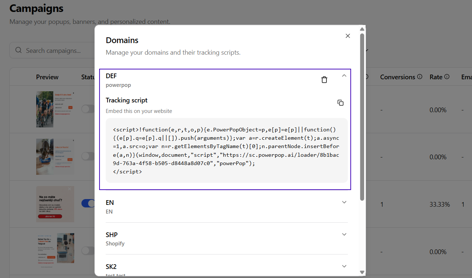The width and height of the screenshot is (472, 278).
Task: Click the "Preview" column header
Action: click(47, 77)
